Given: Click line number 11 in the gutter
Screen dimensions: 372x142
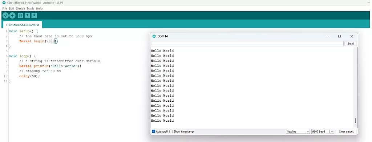Looking at the screenshot, I should coord(6,81).
